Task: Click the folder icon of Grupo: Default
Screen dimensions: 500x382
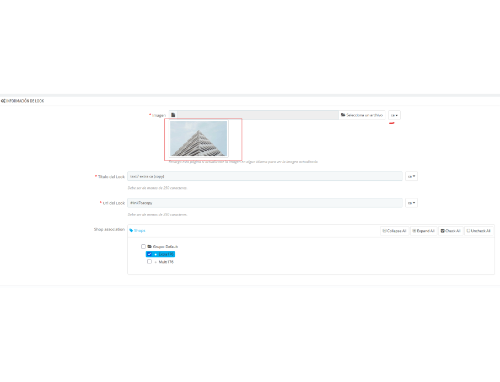Action: [x=149, y=246]
